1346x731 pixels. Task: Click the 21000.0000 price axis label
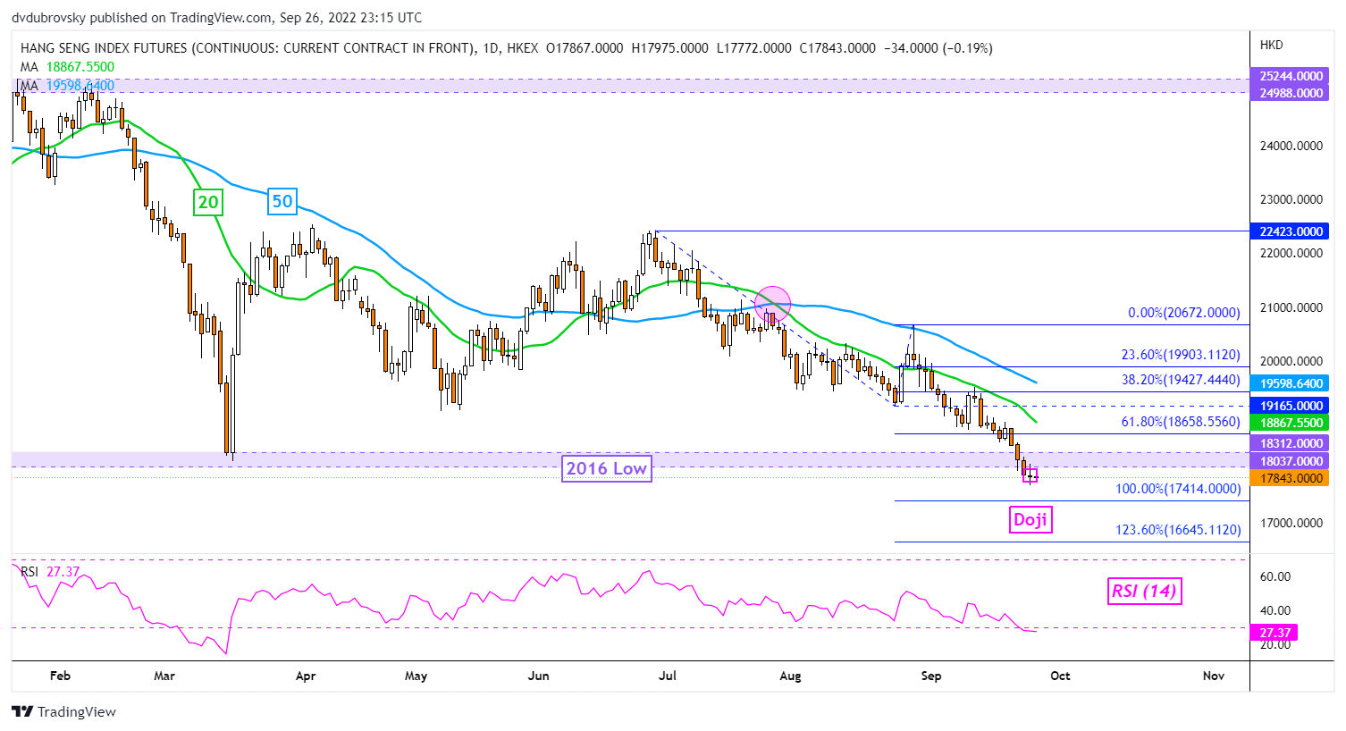[x=1291, y=307]
